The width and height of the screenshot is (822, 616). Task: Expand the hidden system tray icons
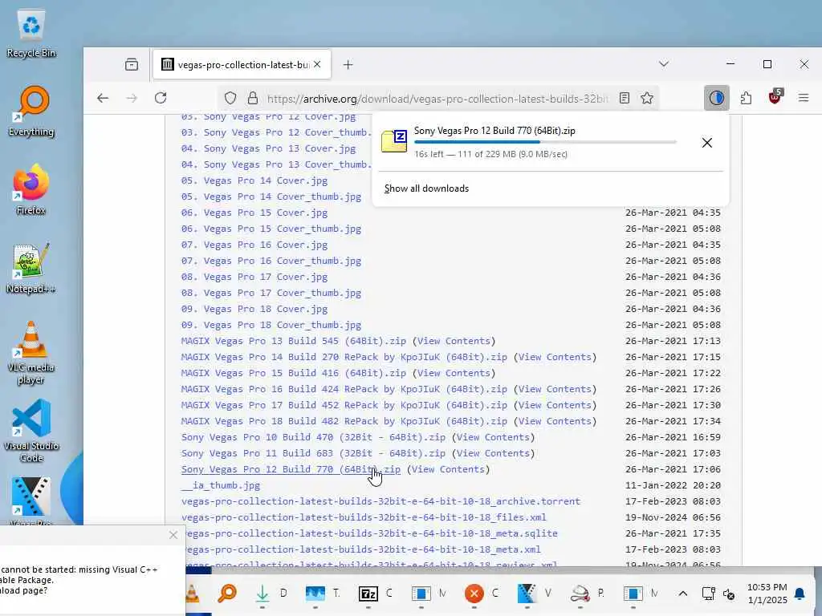pos(682,594)
